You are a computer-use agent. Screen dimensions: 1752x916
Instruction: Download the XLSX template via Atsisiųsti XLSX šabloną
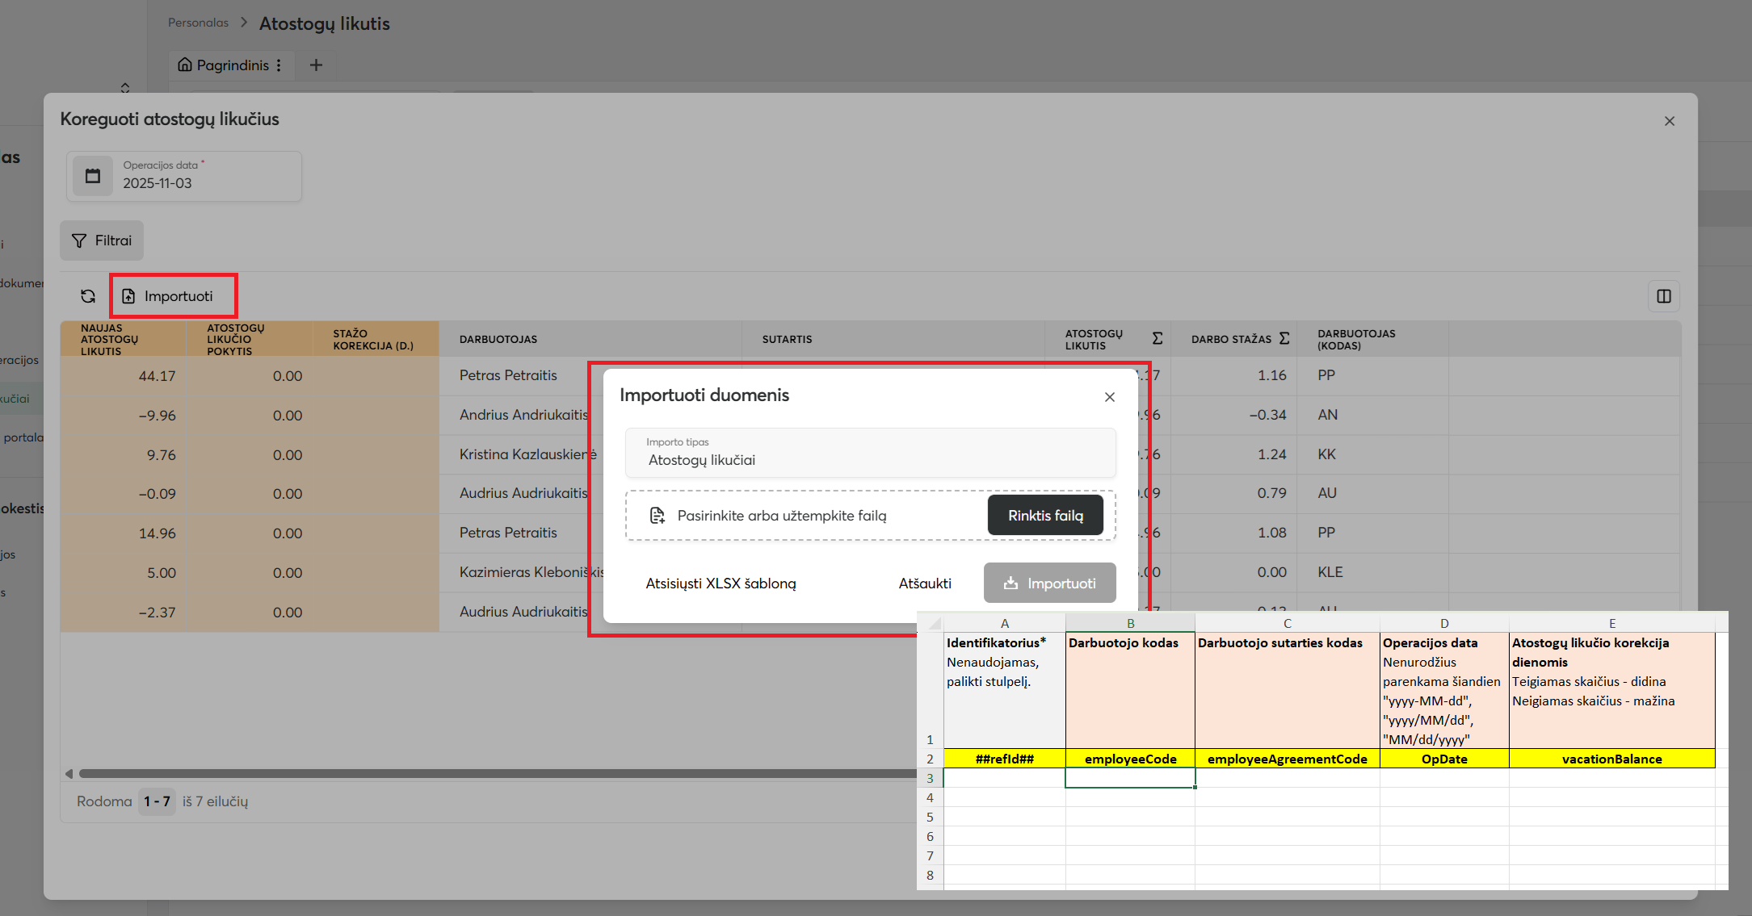point(721,583)
